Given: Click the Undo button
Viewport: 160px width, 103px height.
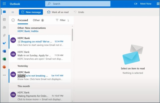Looking at the screenshot, I should (x=79, y=12).
